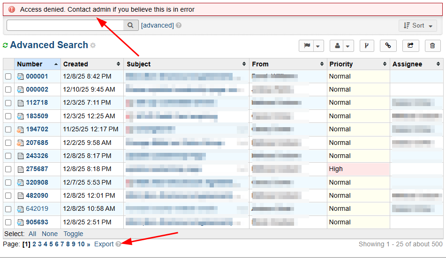Click the merge tickets icon button
This screenshot has width=446, height=258.
[x=367, y=46]
